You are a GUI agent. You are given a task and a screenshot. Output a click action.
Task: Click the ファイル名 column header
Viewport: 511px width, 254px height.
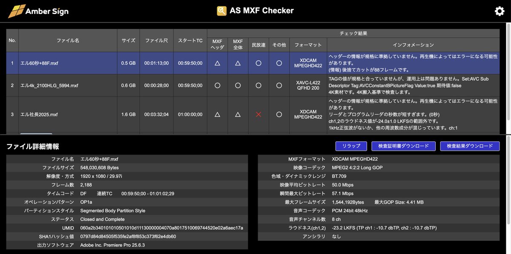click(x=68, y=40)
